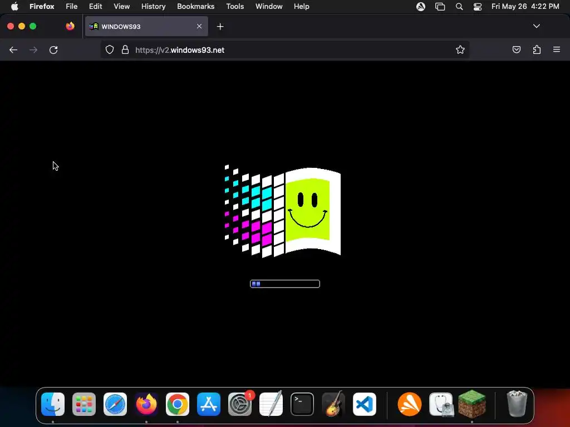Viewport: 570px width, 427px height.
Task: Select the WINDOWS93 tab
Action: (146, 26)
